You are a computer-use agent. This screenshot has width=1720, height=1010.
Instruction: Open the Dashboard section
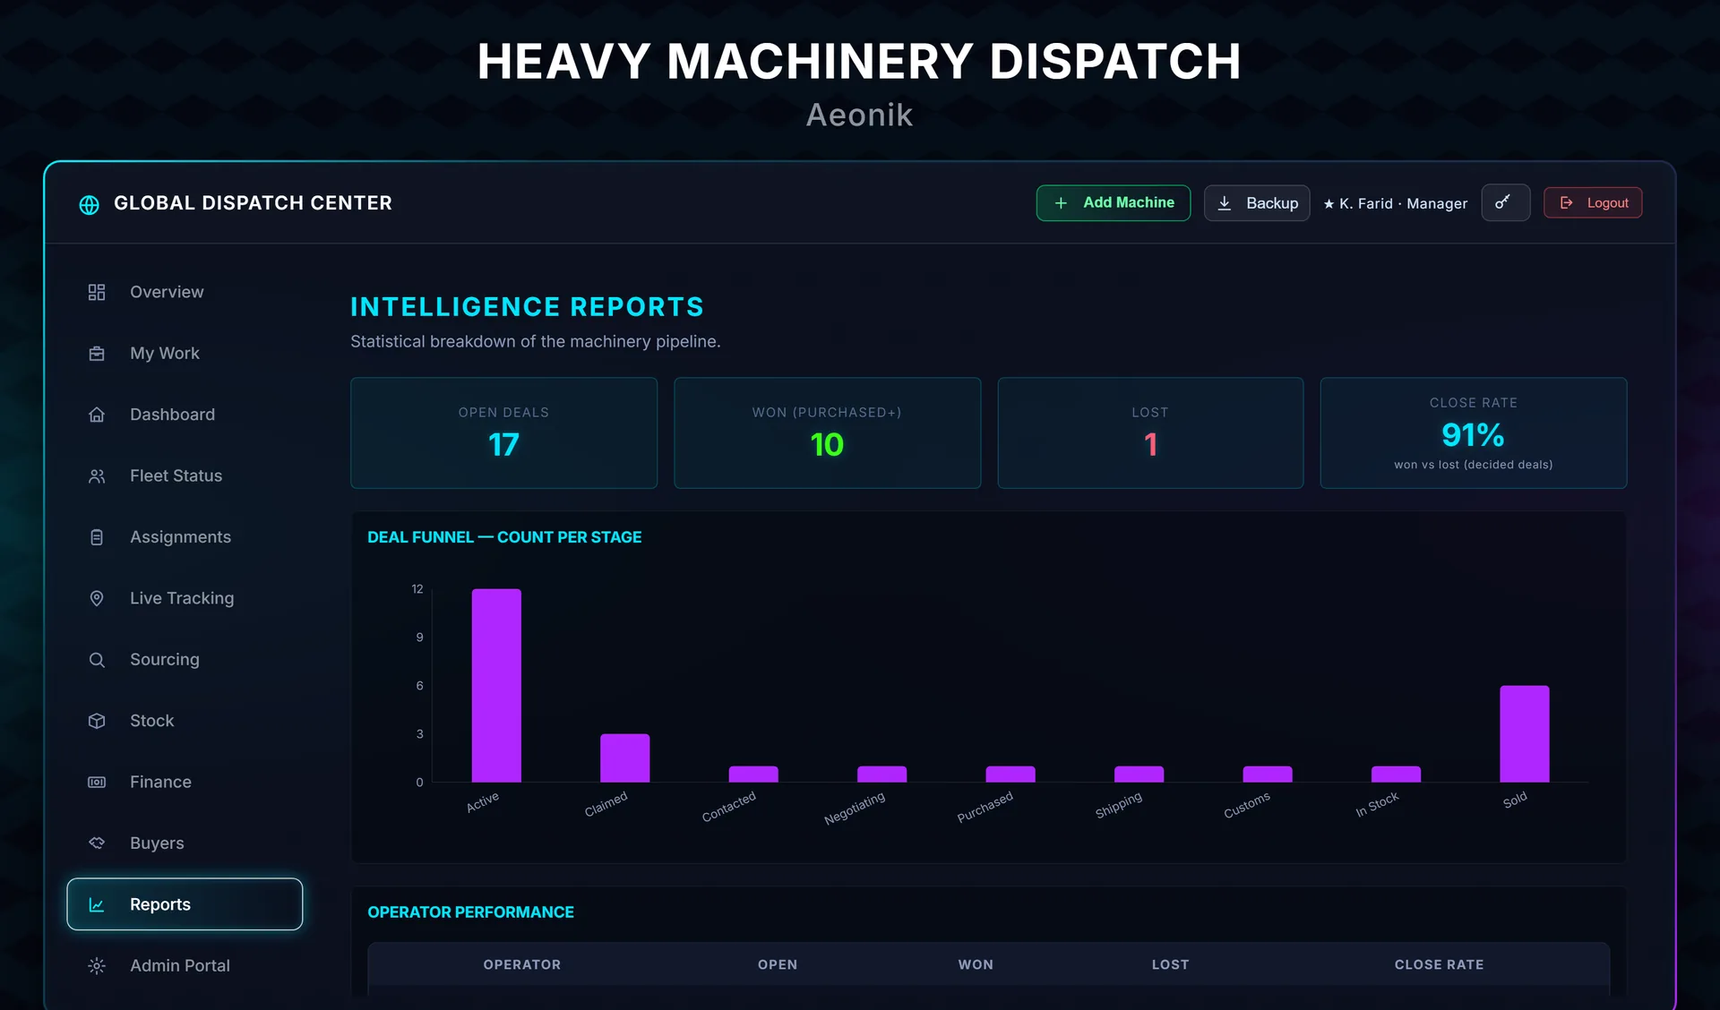(x=185, y=415)
